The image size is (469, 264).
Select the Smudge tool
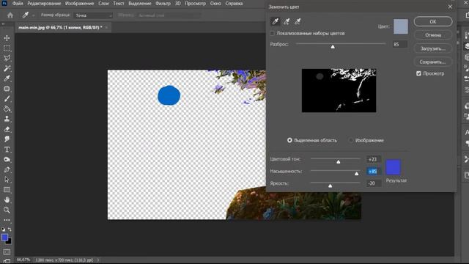click(x=7, y=139)
